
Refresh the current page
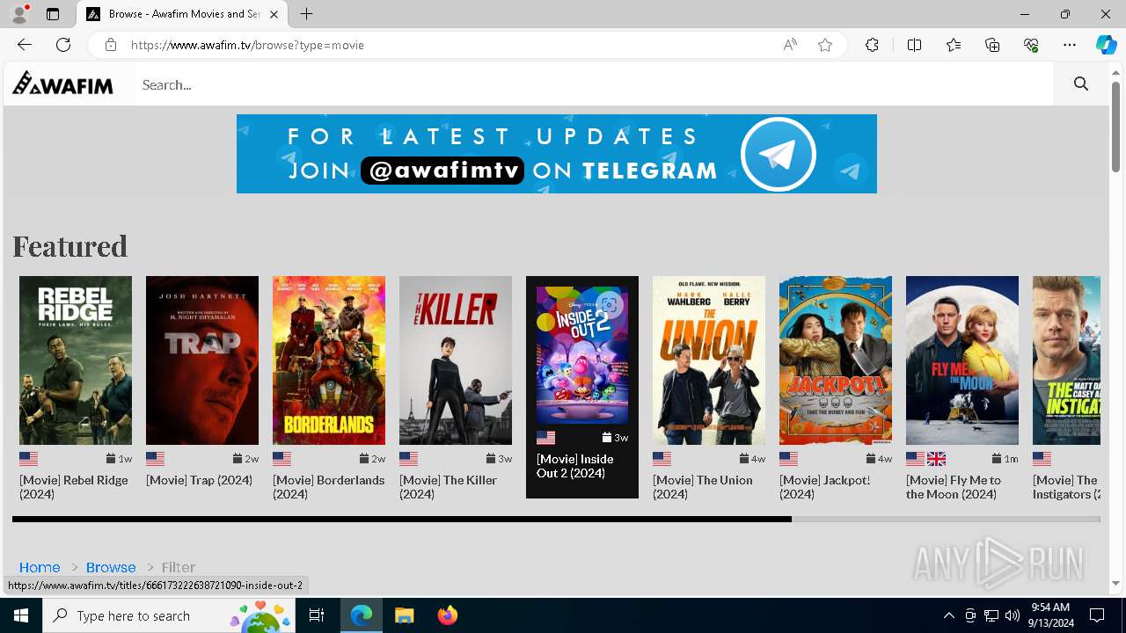(x=63, y=45)
